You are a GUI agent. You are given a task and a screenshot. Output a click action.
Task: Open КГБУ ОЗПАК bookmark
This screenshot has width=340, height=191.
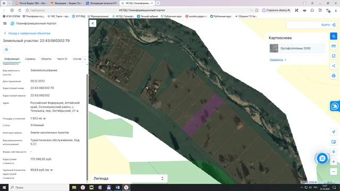(x=12, y=16)
